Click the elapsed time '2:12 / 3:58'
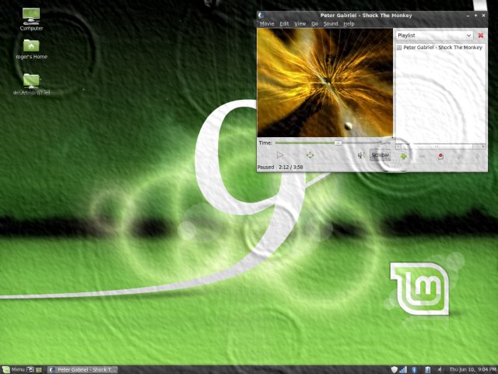This screenshot has height=374, width=498. tap(291, 168)
